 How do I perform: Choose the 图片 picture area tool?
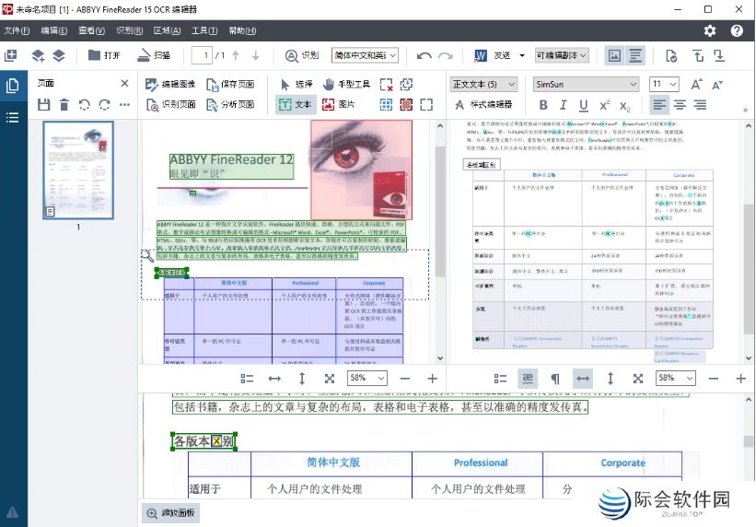coord(338,104)
